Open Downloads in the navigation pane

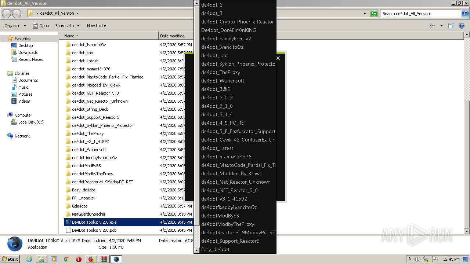pos(28,52)
